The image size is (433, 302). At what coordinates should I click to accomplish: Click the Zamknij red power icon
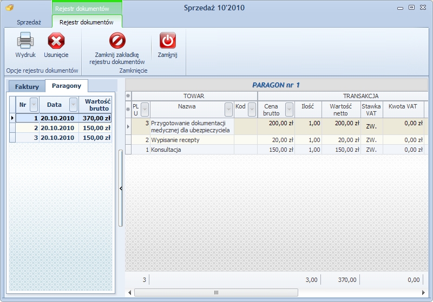(x=168, y=40)
